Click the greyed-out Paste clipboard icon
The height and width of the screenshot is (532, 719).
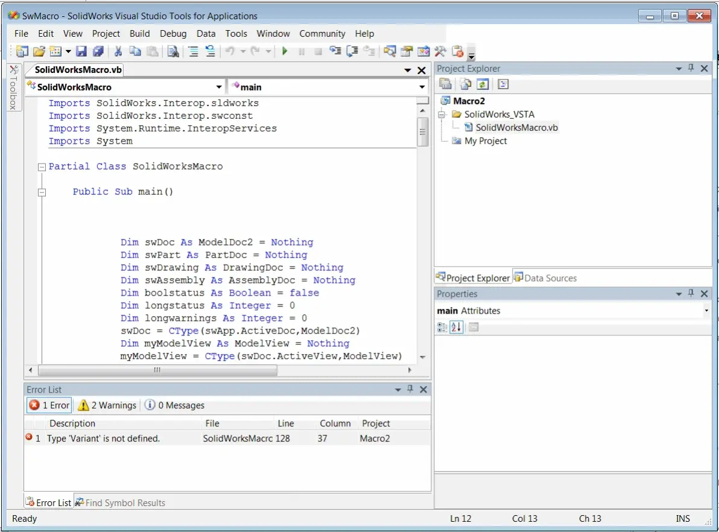click(152, 51)
